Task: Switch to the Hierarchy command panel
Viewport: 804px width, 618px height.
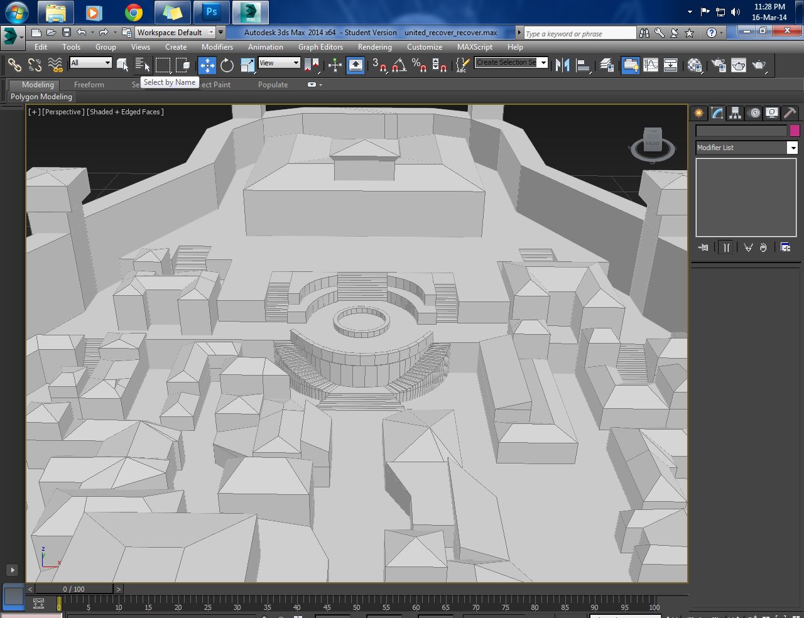Action: [x=735, y=113]
